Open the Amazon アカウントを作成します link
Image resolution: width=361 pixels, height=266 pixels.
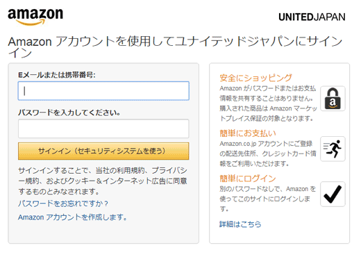pyautogui.click(x=72, y=217)
